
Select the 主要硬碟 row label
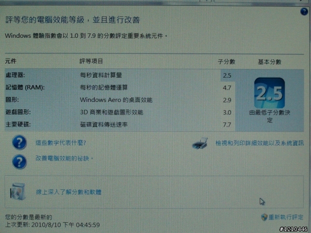point(18,124)
